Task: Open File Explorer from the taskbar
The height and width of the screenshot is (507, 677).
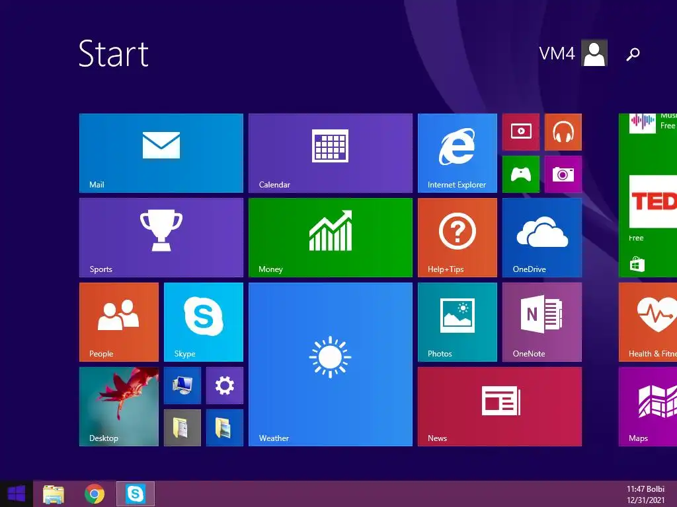Action: [x=54, y=494]
